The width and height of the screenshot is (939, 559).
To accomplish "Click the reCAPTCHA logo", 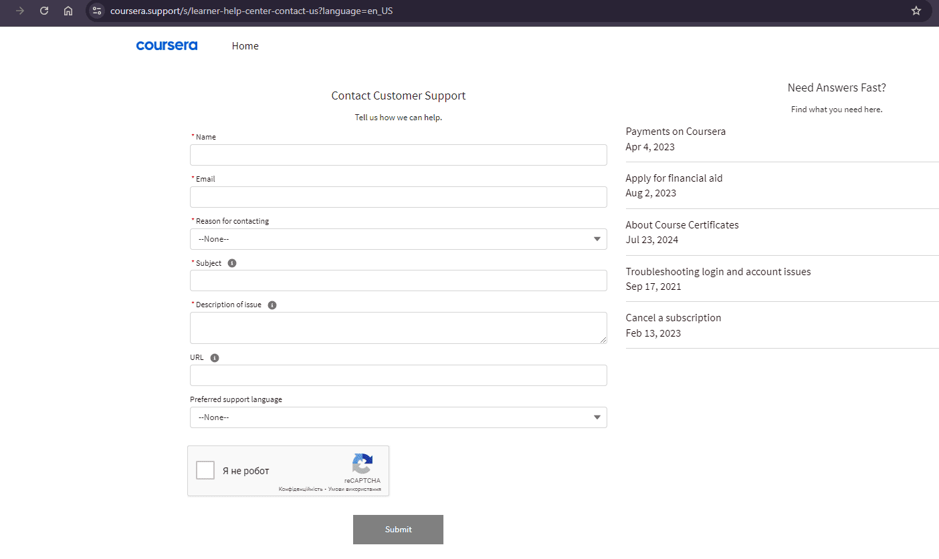I will [x=362, y=464].
